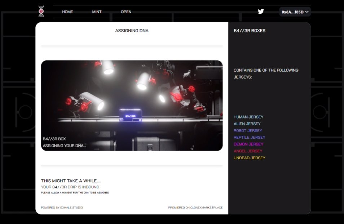Select ANGEL JERSEY in the list
Viewport: 344px width, 224px height.
click(248, 151)
